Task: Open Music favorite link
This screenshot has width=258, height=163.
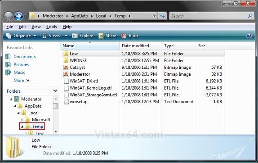Action: pyautogui.click(x=19, y=72)
